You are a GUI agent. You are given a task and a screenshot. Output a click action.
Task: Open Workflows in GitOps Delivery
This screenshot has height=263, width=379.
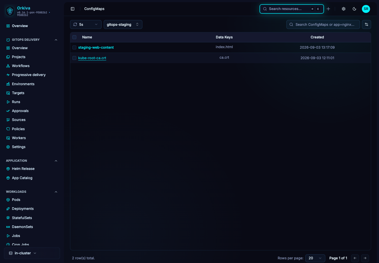[x=21, y=66]
